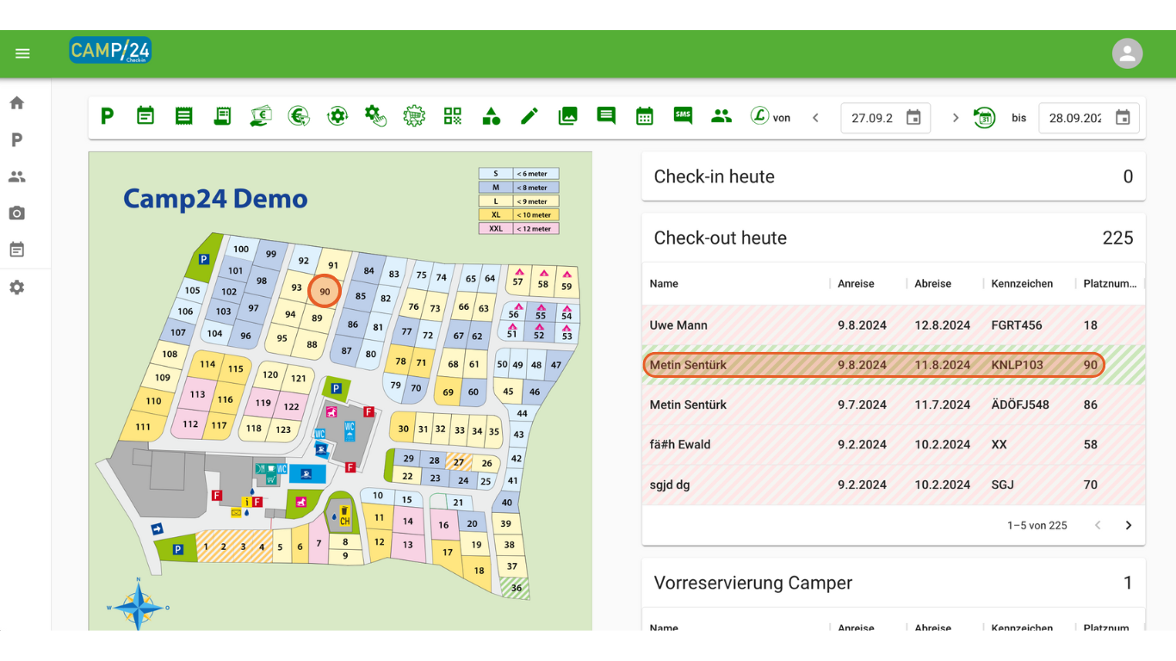Go to Home in the left sidebar
1176x661 pixels.
[16, 103]
